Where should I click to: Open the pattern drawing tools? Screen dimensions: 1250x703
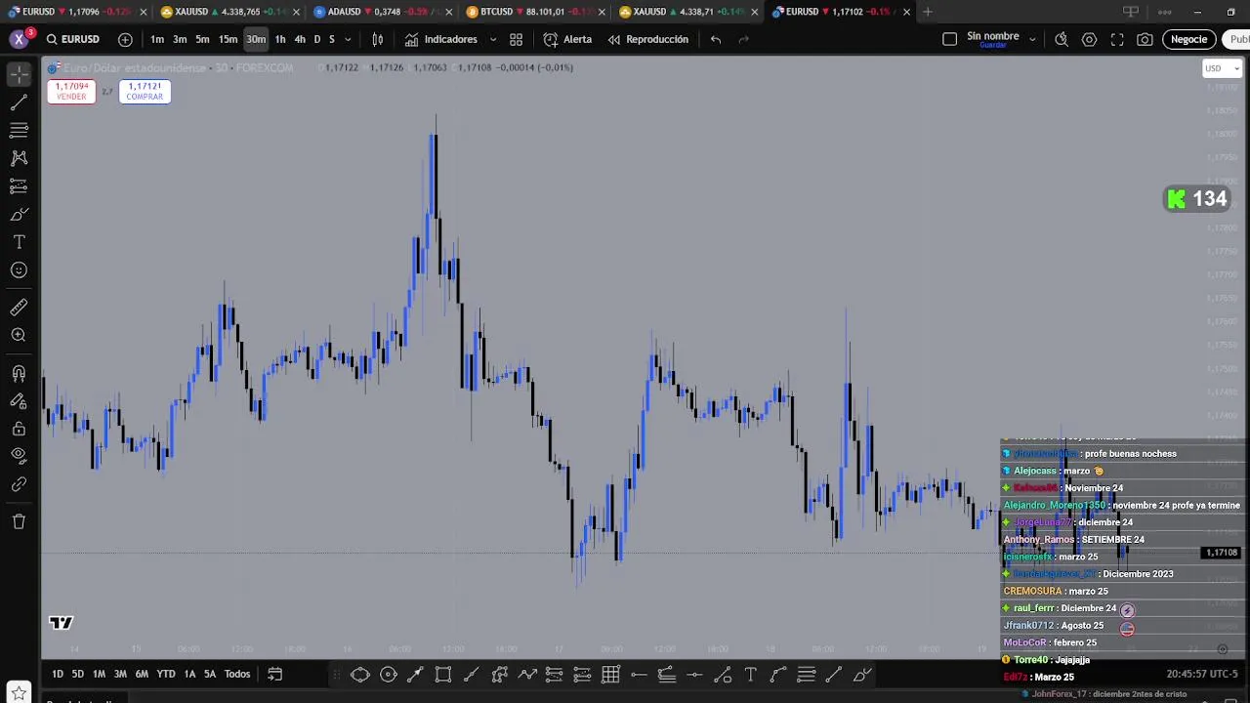19,157
